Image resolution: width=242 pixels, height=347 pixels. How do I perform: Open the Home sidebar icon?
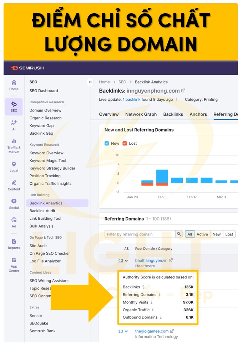coord(14,85)
